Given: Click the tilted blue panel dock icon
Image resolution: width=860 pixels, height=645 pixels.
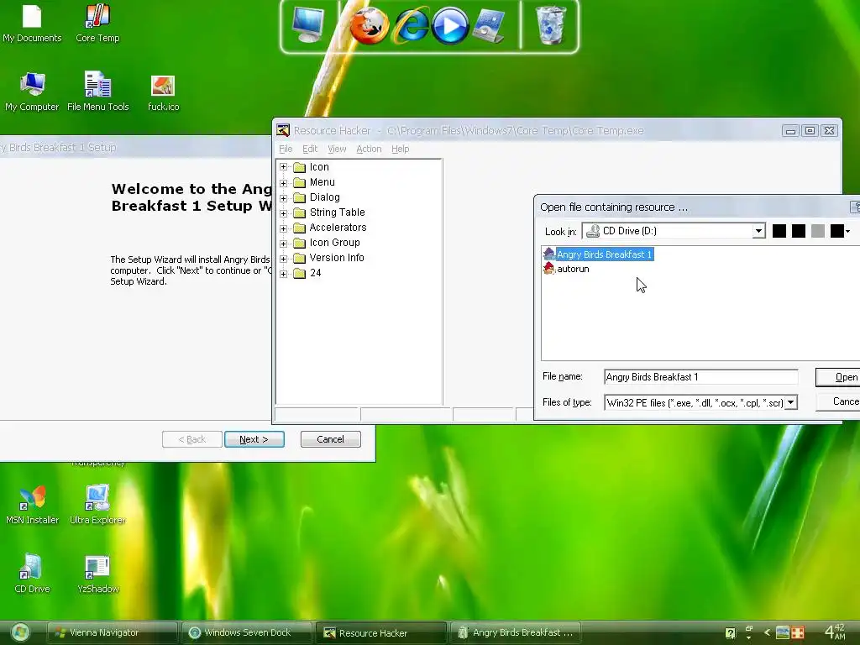Looking at the screenshot, I should point(488,26).
